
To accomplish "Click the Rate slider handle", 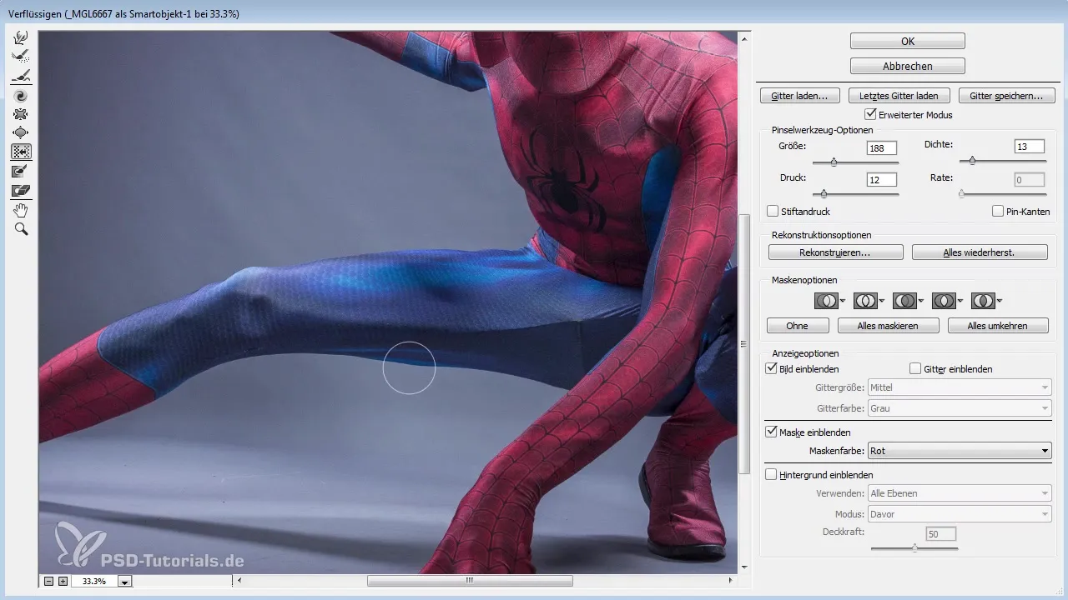I will tap(961, 193).
